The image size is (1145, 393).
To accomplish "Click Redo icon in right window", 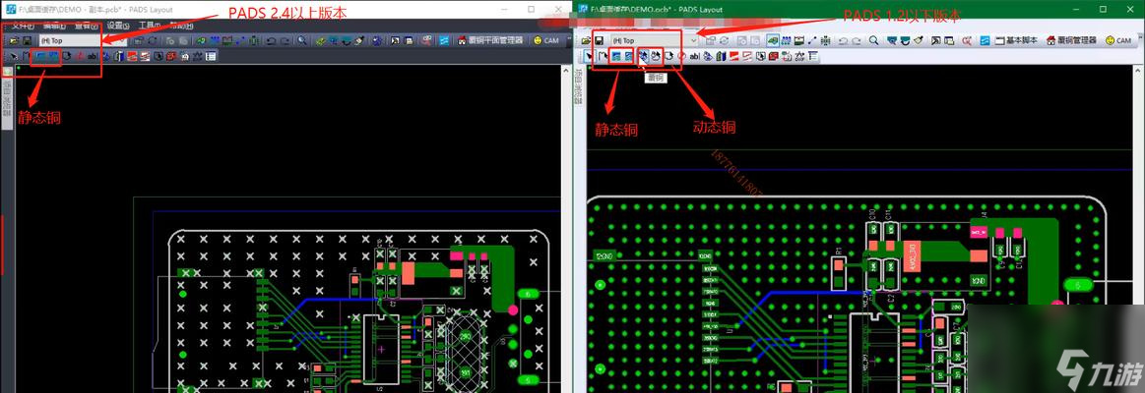I will pos(857,41).
